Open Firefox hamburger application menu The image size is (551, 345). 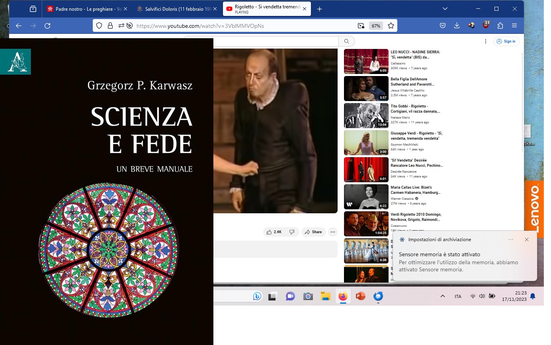point(514,26)
